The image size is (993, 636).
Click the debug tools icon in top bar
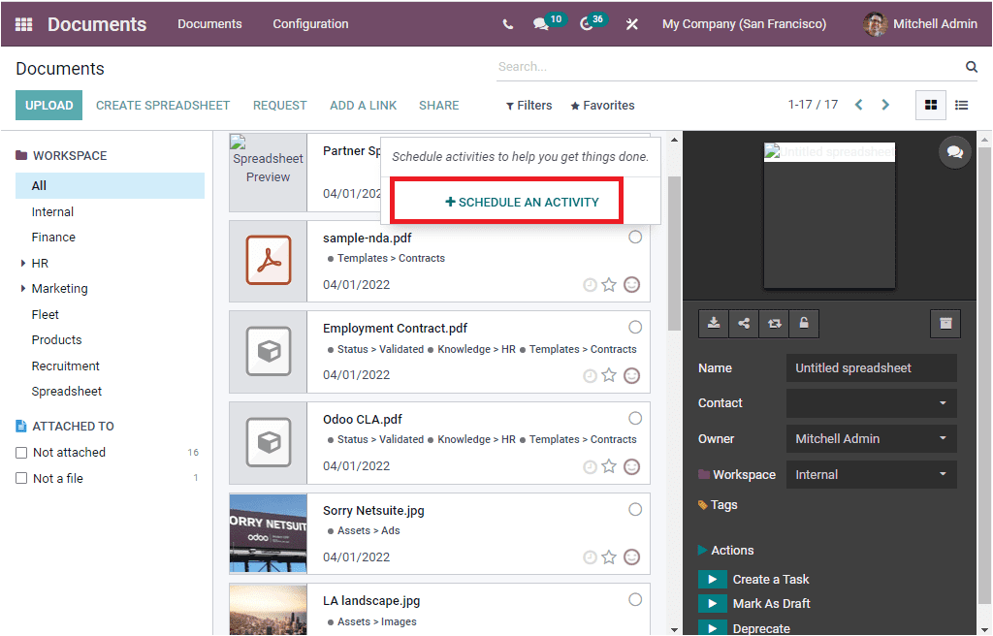(x=631, y=24)
